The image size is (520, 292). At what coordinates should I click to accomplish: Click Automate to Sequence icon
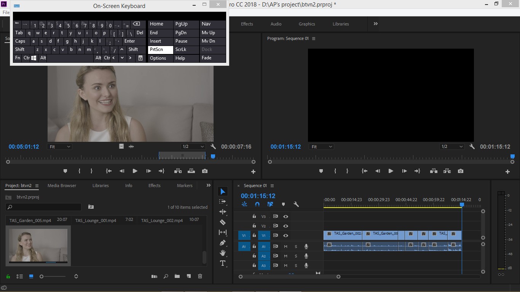[154, 276]
